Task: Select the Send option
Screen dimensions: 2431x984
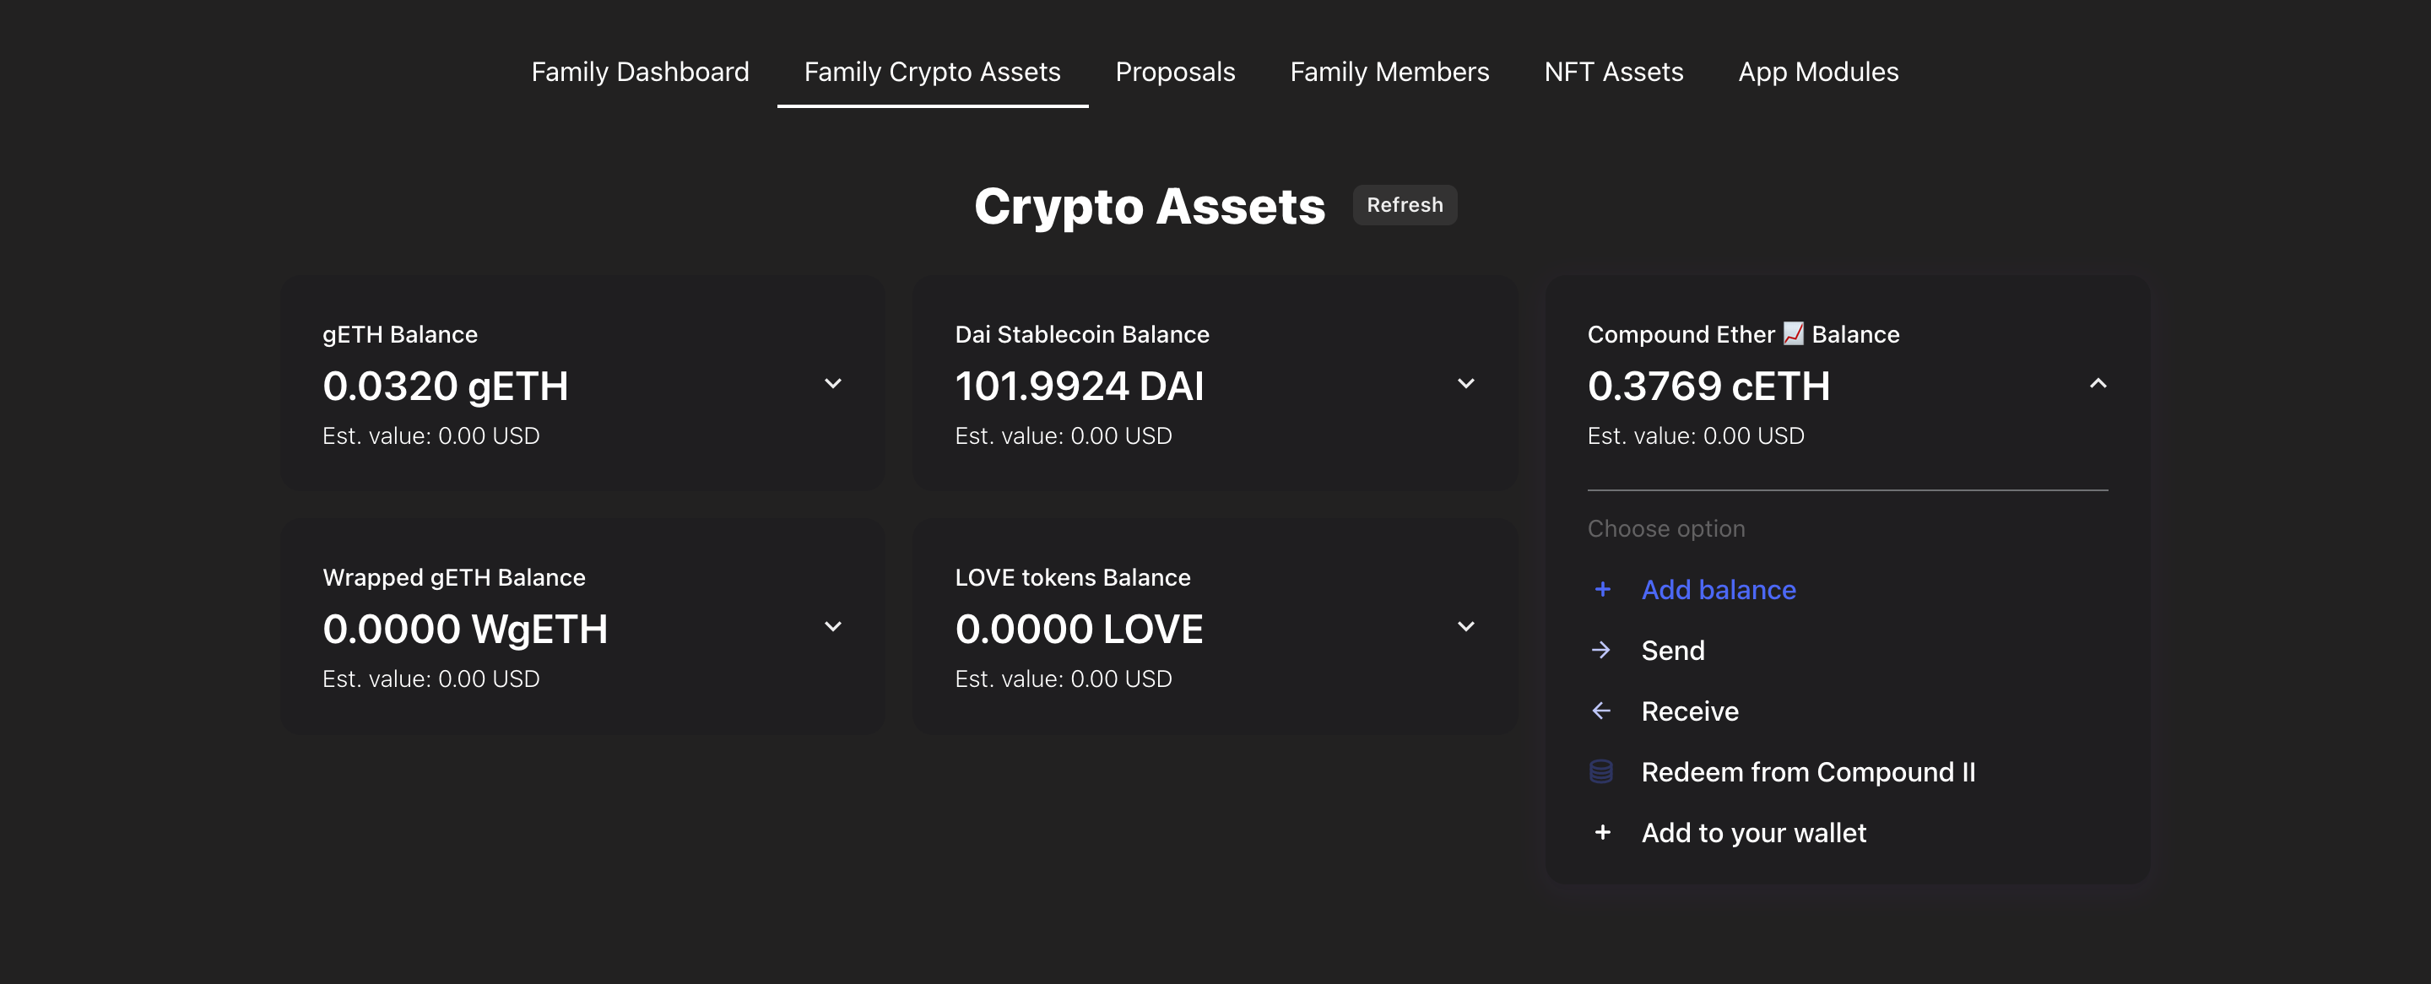Action: tap(1672, 650)
